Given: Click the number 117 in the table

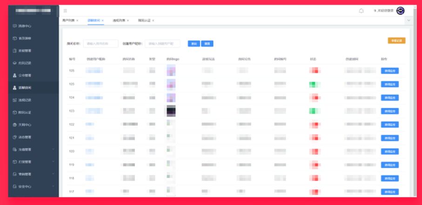Looking at the screenshot, I should coord(72,192).
